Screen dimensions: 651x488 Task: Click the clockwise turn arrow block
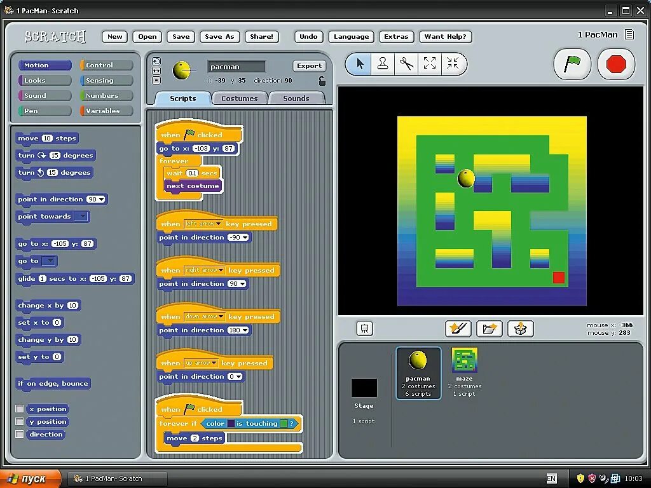[x=42, y=155]
